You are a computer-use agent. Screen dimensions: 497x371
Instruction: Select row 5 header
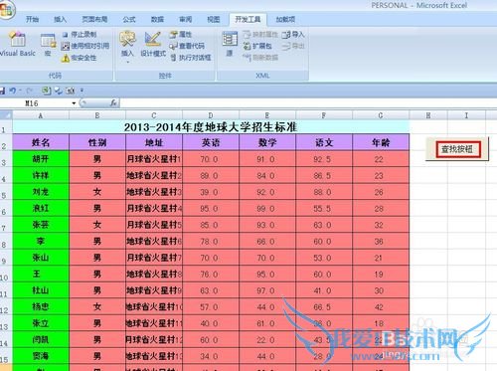(x=6, y=192)
